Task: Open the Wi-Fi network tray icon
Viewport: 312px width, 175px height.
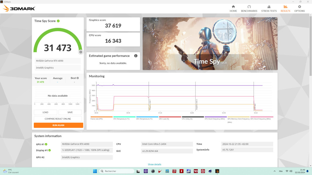Action: (287, 171)
